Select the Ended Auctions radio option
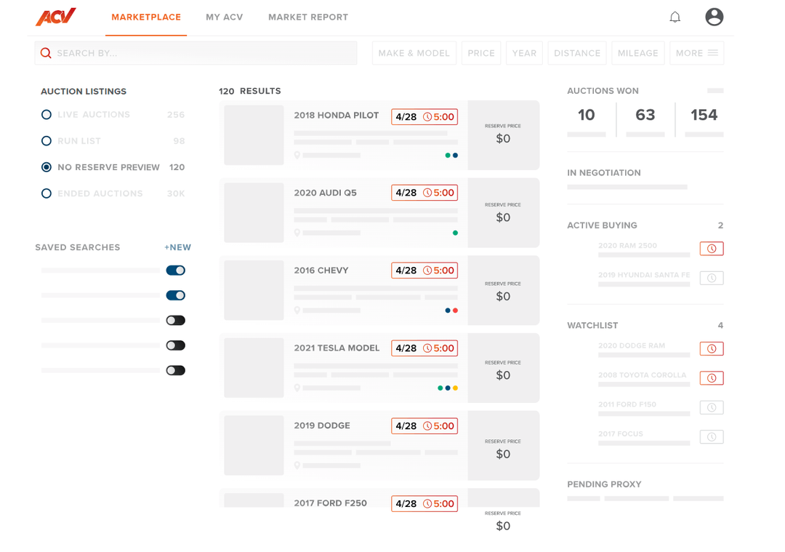This screenshot has width=785, height=552. pyautogui.click(x=47, y=193)
